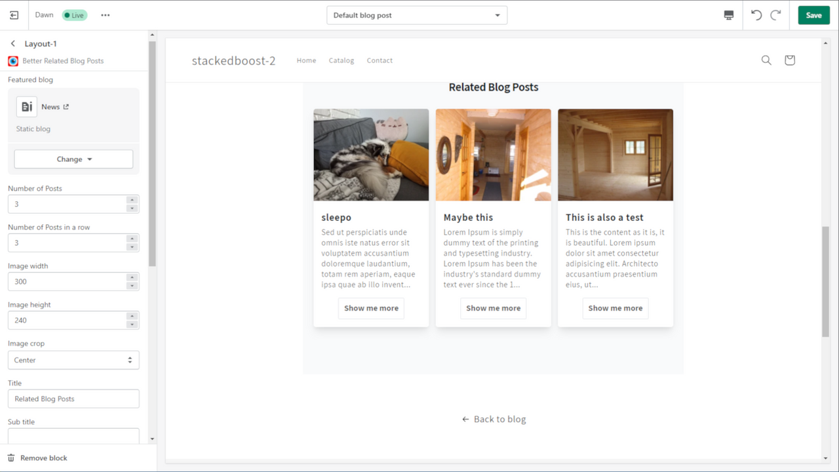The width and height of the screenshot is (839, 472).
Task: Open the Contact navigation link
Action: pyautogui.click(x=380, y=60)
